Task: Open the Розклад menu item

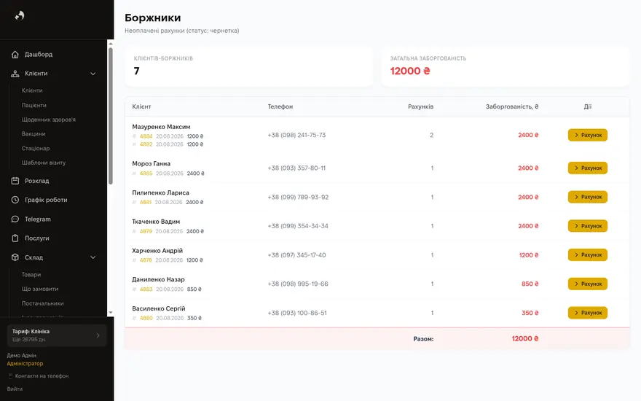Action: point(37,181)
